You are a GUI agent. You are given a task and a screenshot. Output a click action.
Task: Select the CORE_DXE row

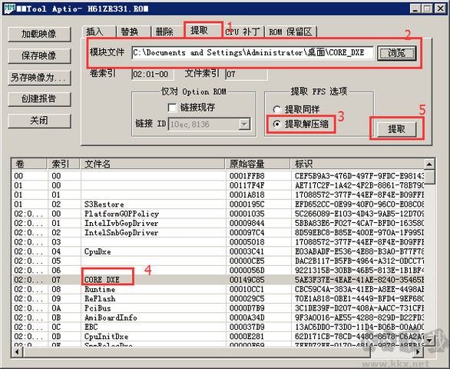[218, 280]
